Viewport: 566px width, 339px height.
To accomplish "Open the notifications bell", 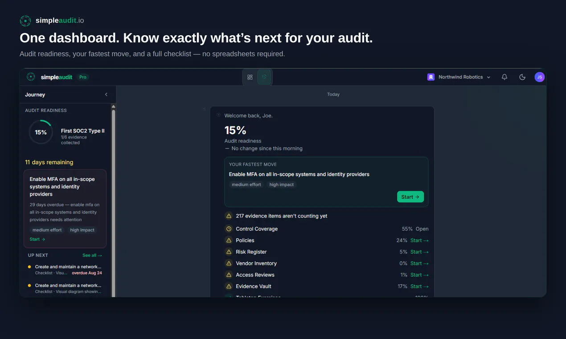I will click(x=504, y=77).
